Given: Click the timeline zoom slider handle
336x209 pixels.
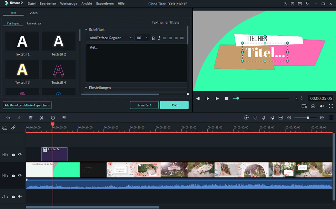Looking at the screenshot, I should coord(308,118).
